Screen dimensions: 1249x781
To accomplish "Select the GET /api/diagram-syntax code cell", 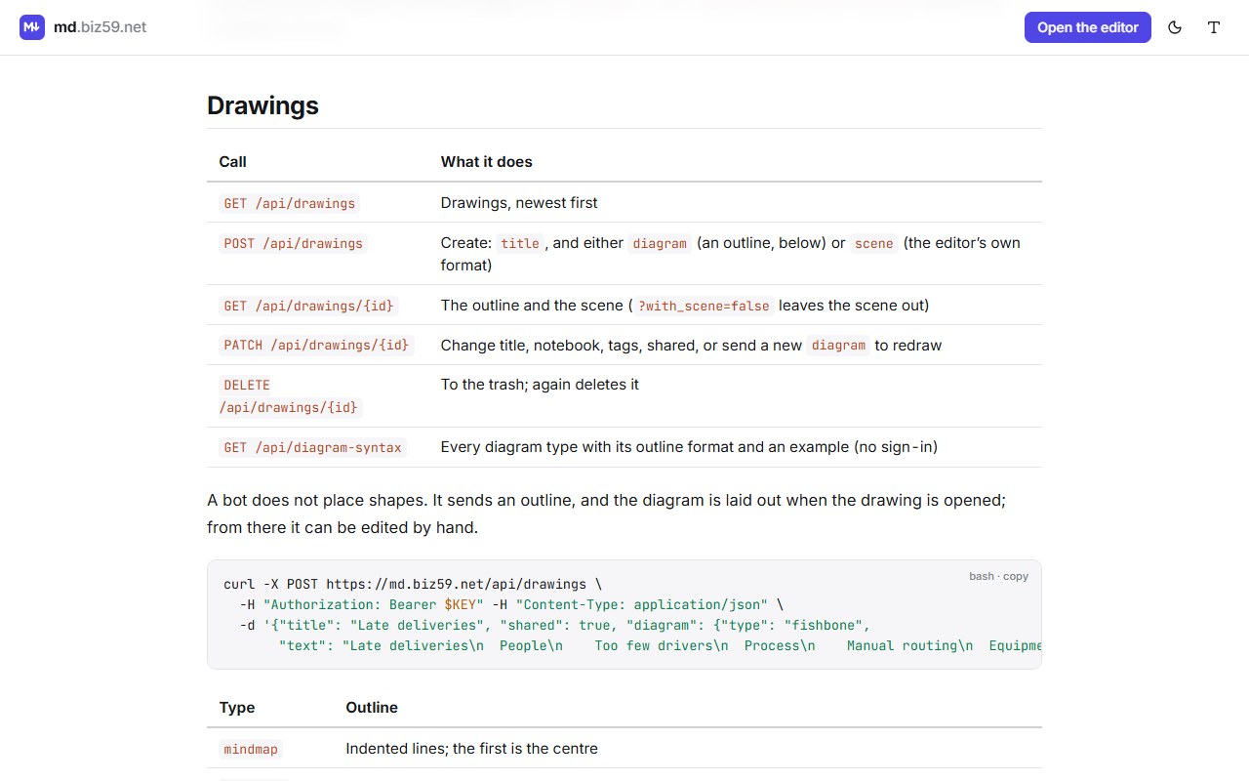I will [312, 447].
